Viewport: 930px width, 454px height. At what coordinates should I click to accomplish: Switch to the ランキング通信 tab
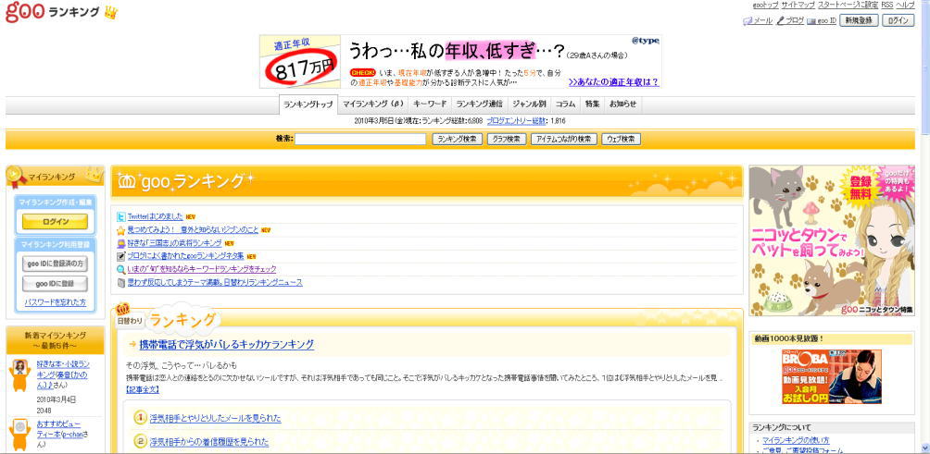[x=479, y=104]
